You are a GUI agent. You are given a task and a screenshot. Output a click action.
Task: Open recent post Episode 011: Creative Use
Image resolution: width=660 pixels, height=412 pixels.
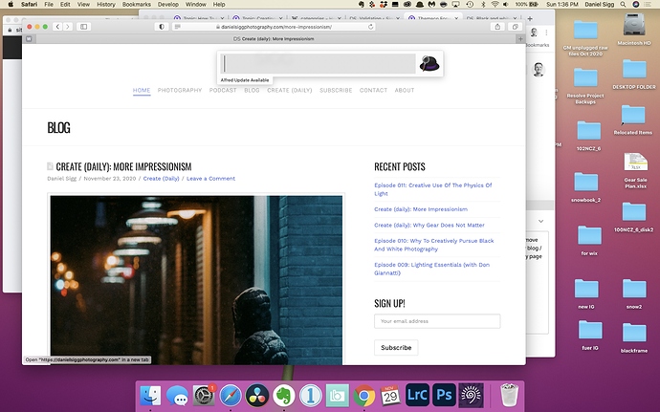(433, 189)
